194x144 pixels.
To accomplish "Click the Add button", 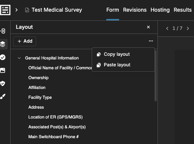I will tap(24, 41).
